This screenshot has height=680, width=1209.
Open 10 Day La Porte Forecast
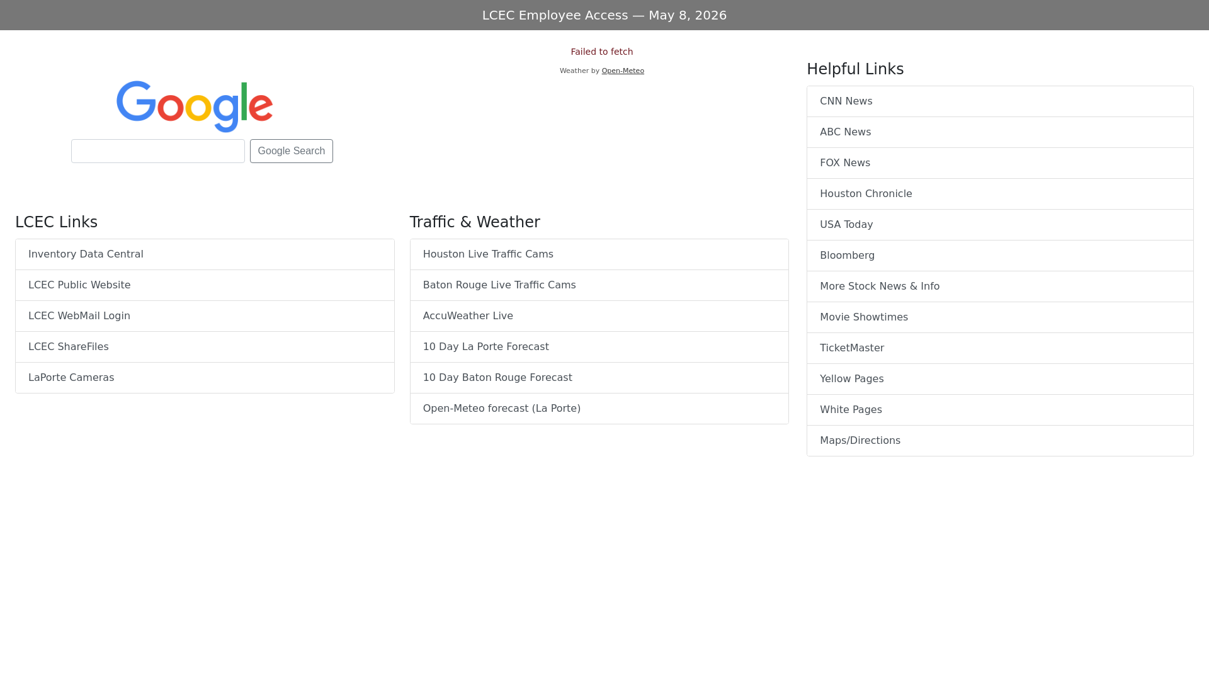[599, 347]
